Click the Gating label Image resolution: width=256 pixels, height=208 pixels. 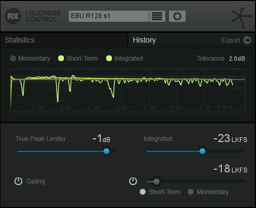[x=36, y=181]
